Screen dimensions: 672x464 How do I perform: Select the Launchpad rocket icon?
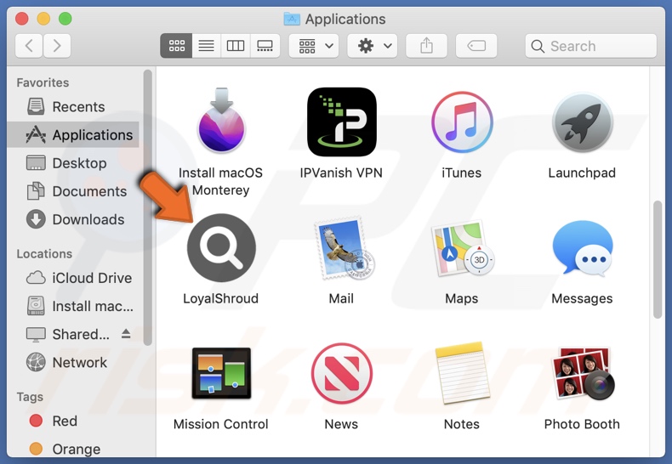582,122
